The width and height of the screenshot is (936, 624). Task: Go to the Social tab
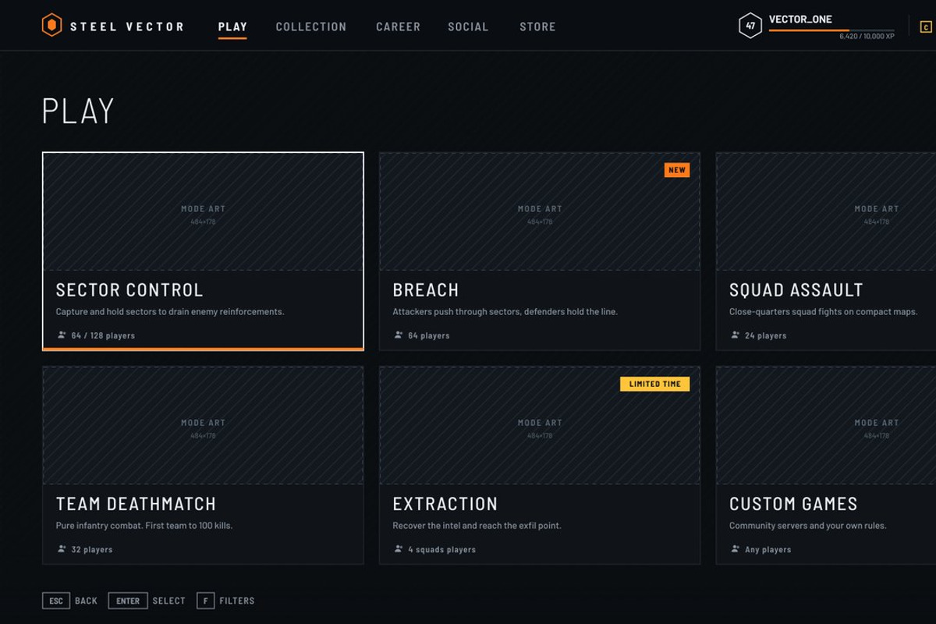[x=468, y=27]
